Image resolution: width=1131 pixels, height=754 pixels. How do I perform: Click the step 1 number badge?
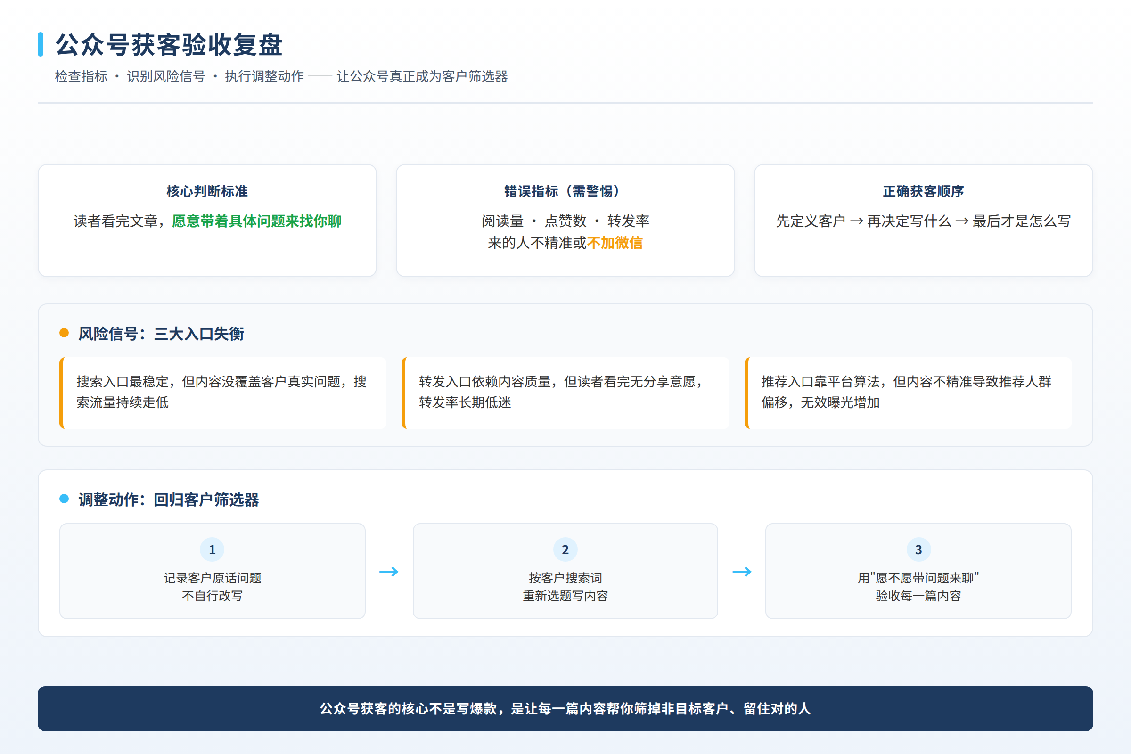coord(212,549)
